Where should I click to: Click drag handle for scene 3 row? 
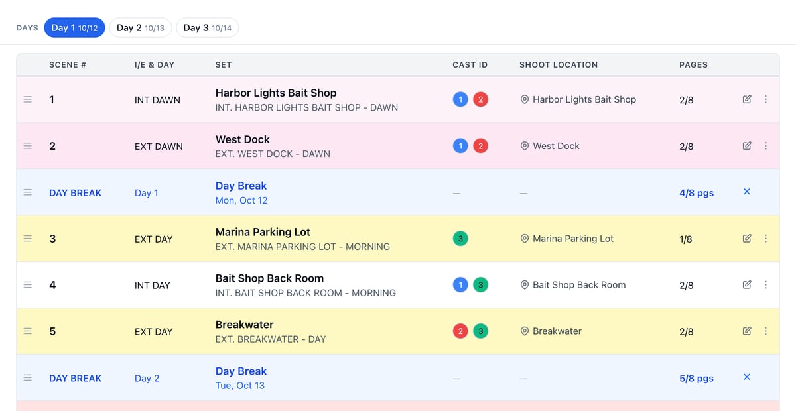click(27, 239)
